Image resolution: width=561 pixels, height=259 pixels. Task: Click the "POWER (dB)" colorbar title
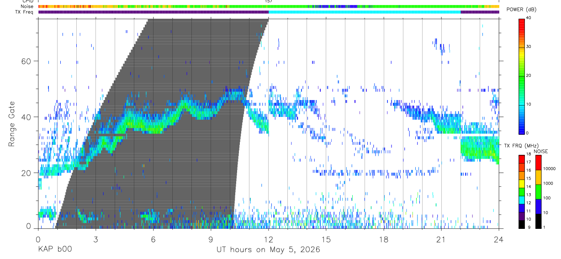[521, 10]
